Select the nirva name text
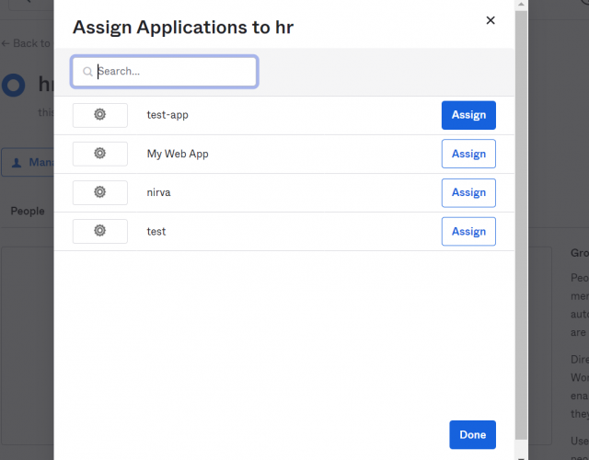Image resolution: width=589 pixels, height=460 pixels. [x=158, y=192]
